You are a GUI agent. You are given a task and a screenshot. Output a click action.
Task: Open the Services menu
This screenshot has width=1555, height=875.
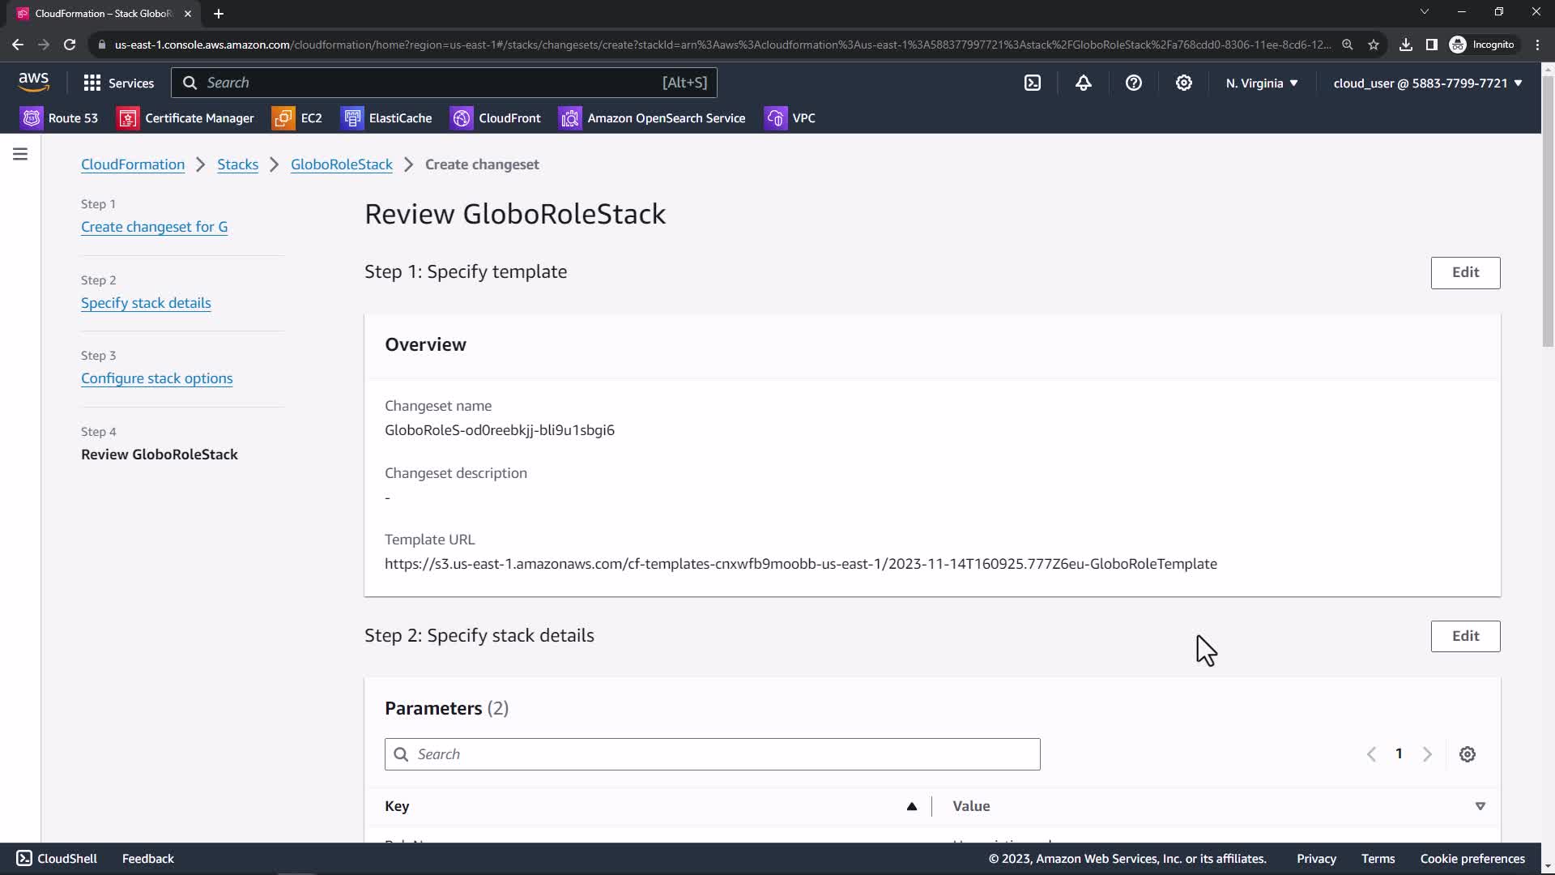click(118, 83)
